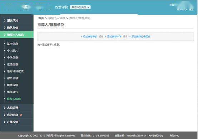Viewport: 198px width, 139px height.
Task: Click the red unread indicator beside 我的消息
Action: click(21, 115)
